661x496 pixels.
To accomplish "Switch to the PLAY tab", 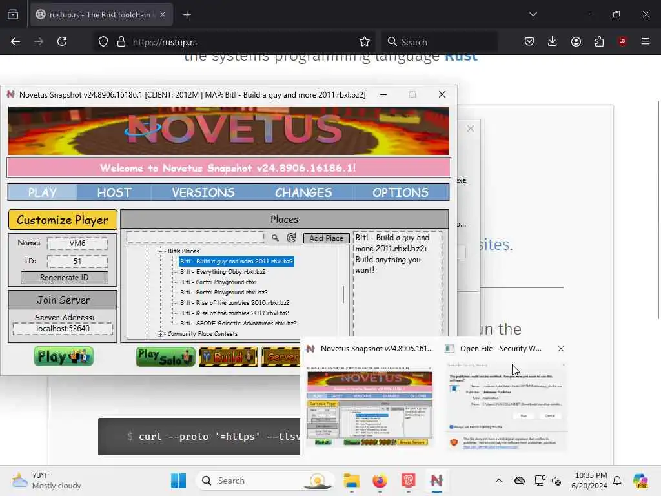I will (x=42, y=192).
